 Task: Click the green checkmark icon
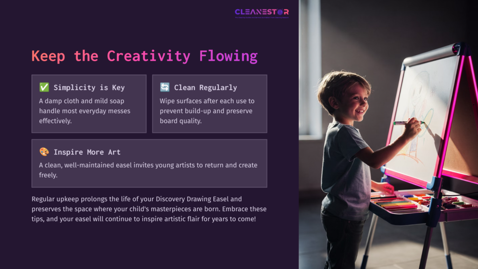click(x=44, y=87)
